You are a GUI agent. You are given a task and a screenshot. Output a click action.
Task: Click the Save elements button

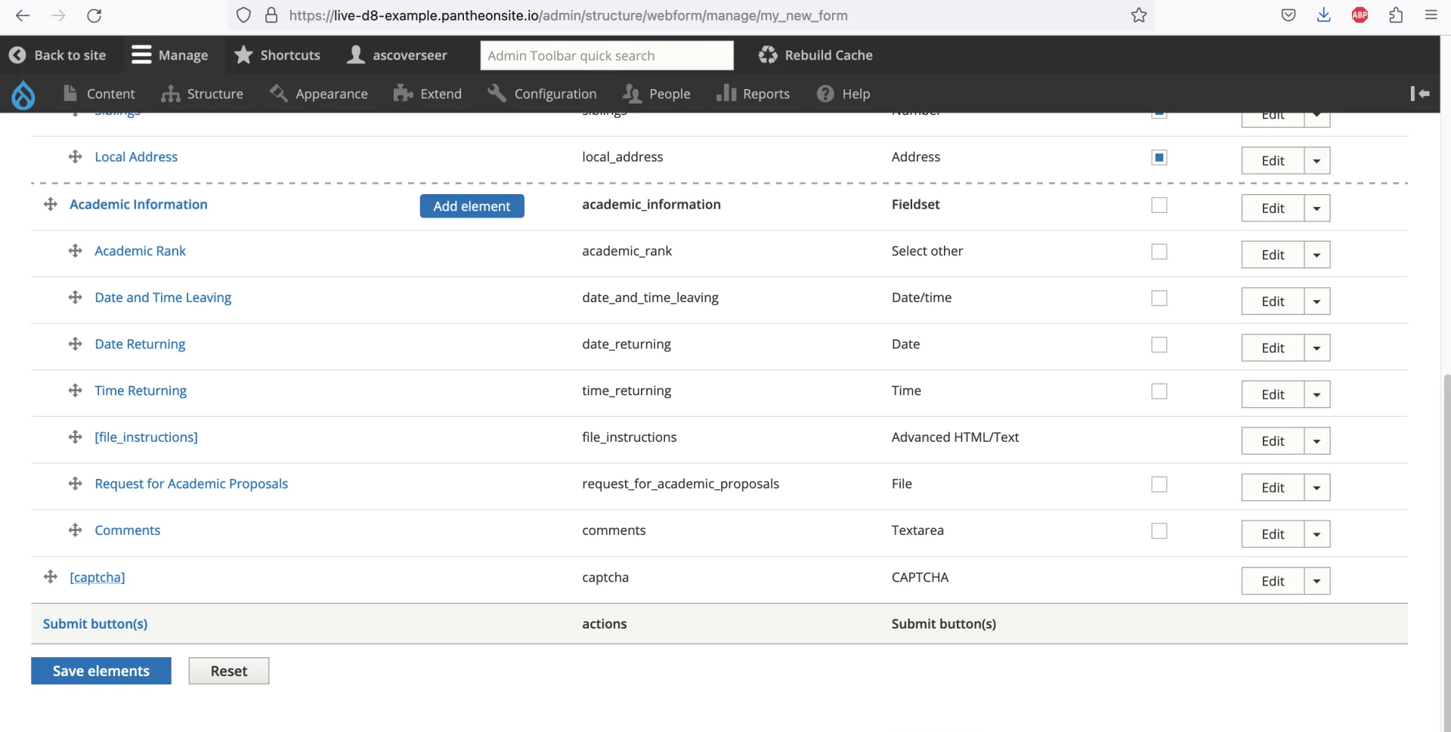tap(101, 671)
